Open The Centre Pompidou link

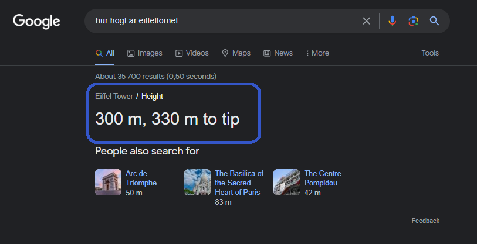point(322,178)
